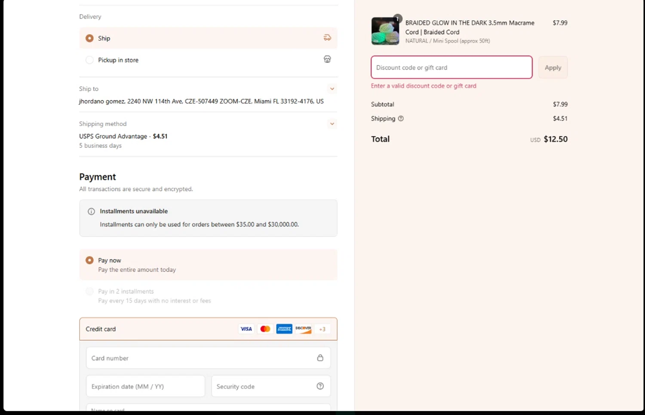Click the store icon beside Pickup in store

click(327, 59)
